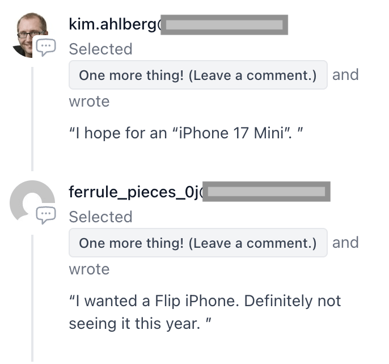Click the redacted bar after ferrule_pieces_0j
The image size is (389, 364).
coord(267,192)
